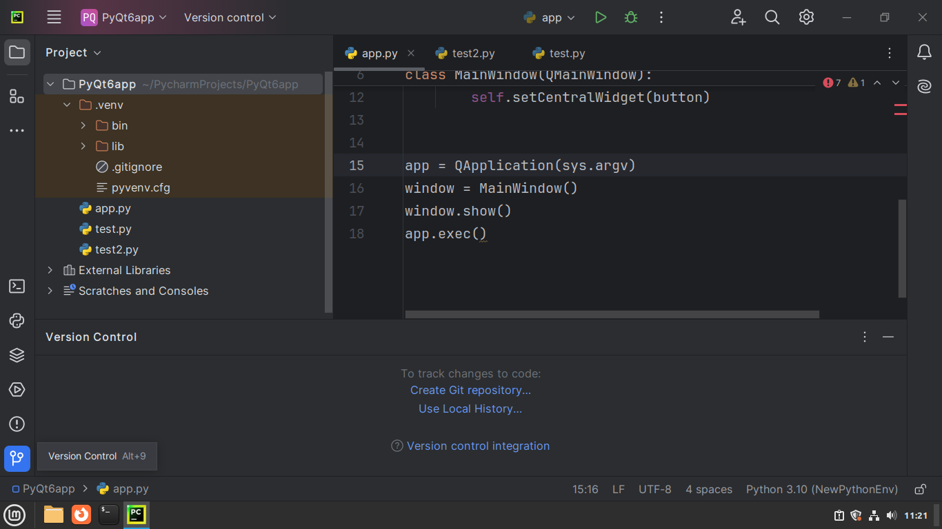Expand Scratches and Consoles node
Viewport: 942px width, 529px height.
tap(50, 291)
